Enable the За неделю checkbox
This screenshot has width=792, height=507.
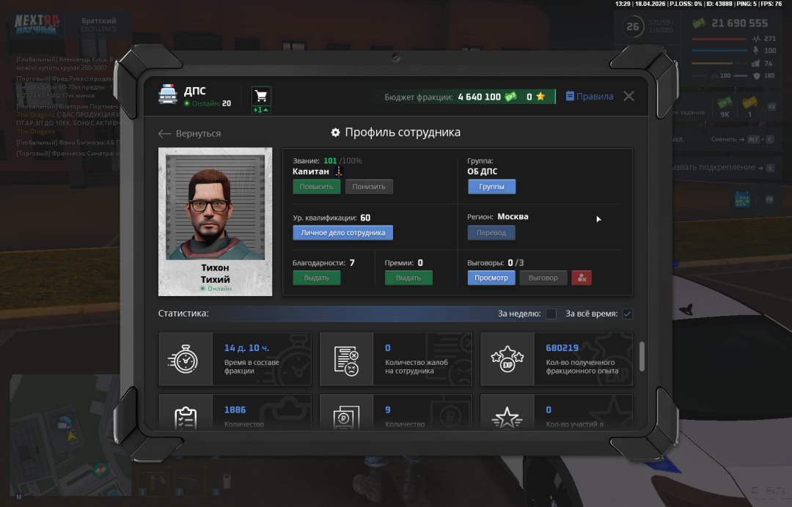tap(551, 314)
